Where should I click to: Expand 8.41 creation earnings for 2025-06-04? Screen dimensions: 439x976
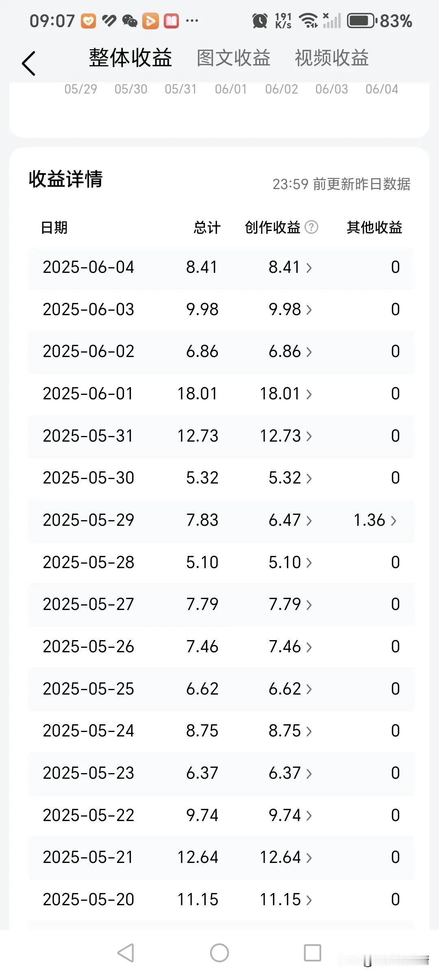coord(290,267)
